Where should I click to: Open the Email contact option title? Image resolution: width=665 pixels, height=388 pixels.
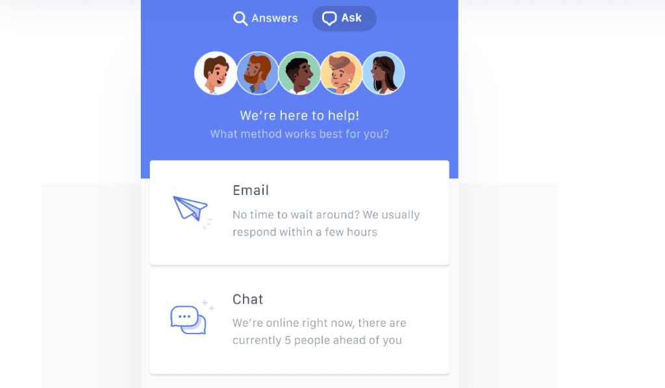[x=251, y=190]
